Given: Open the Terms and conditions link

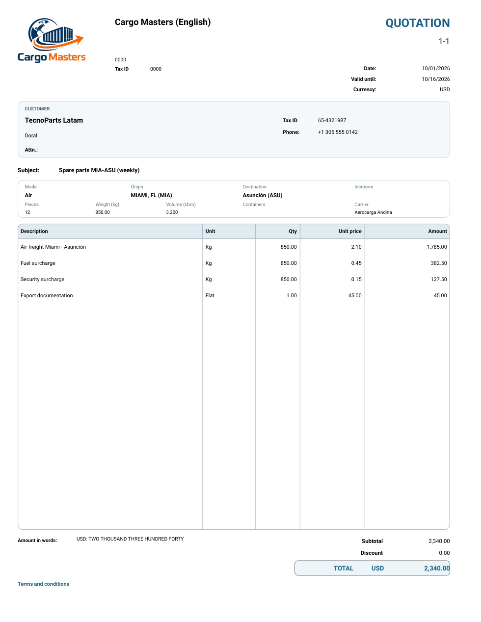Looking at the screenshot, I should [43, 584].
